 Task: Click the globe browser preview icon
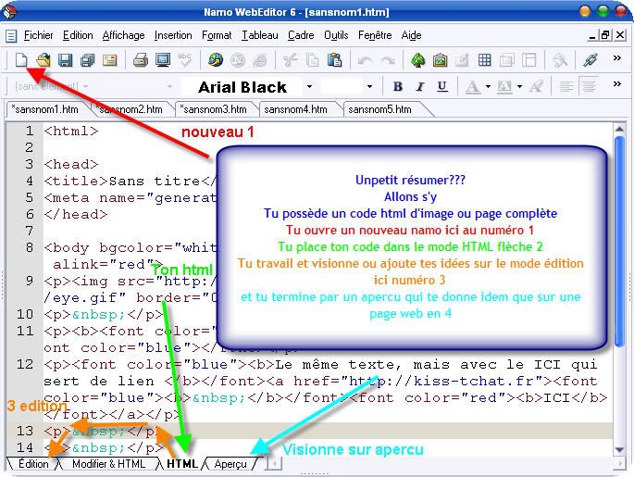point(216,60)
